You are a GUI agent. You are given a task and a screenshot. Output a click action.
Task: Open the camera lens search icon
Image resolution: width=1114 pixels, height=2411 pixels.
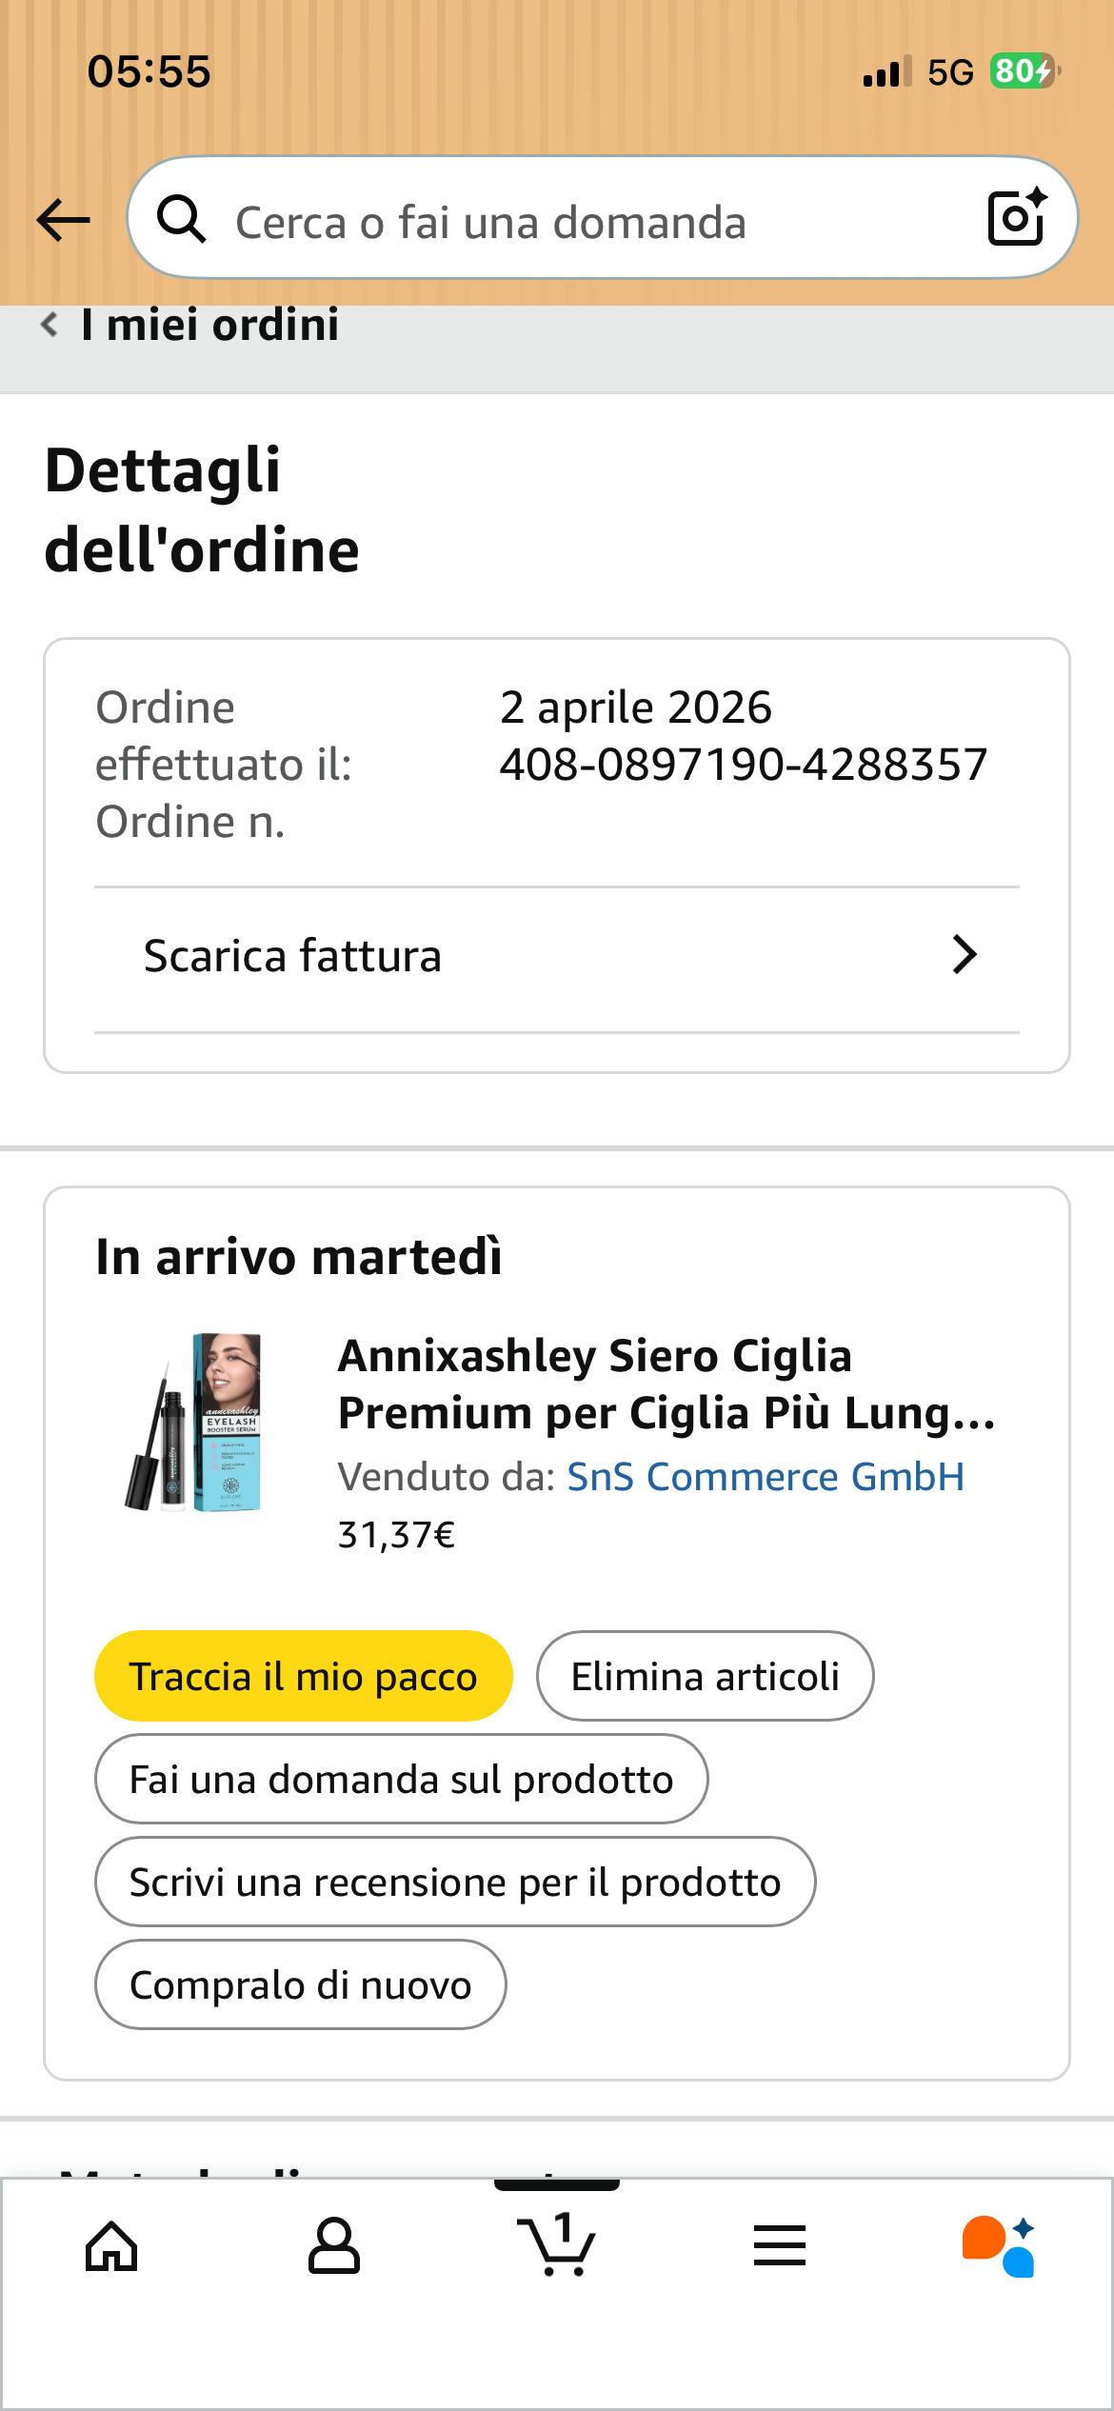tap(1016, 218)
